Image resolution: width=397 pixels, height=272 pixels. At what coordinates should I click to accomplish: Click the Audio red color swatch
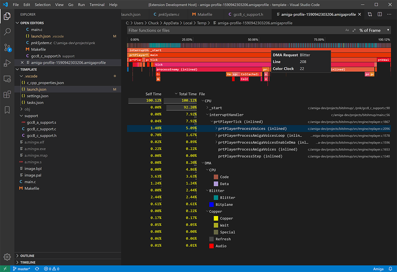point(211,246)
